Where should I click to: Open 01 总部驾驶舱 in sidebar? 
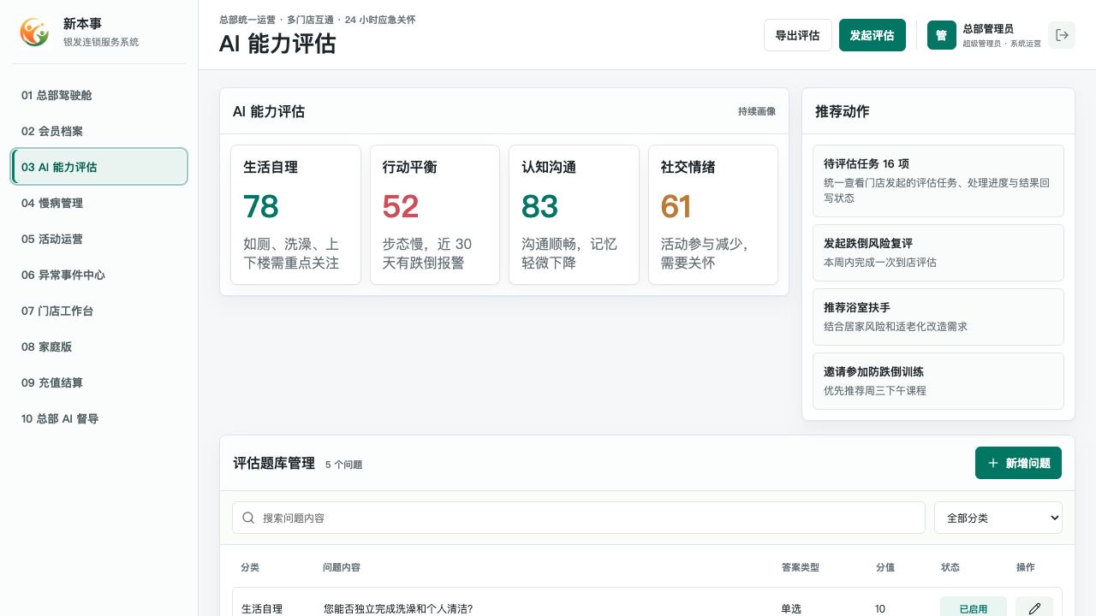(99, 95)
